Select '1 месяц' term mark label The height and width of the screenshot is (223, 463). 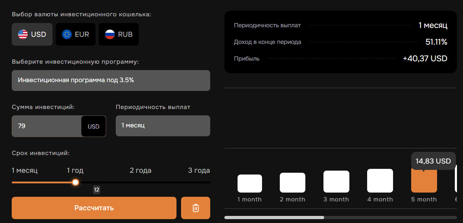(x=24, y=171)
